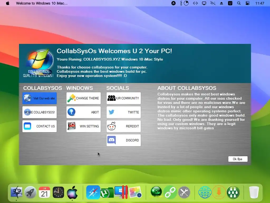Click the 'SOCIALS' column heading

point(118,88)
